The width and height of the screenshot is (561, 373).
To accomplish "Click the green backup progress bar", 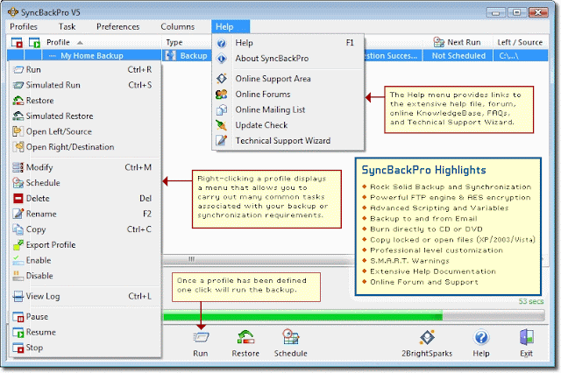I will point(302,316).
